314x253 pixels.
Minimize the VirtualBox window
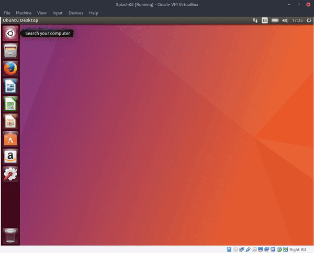point(289,4)
